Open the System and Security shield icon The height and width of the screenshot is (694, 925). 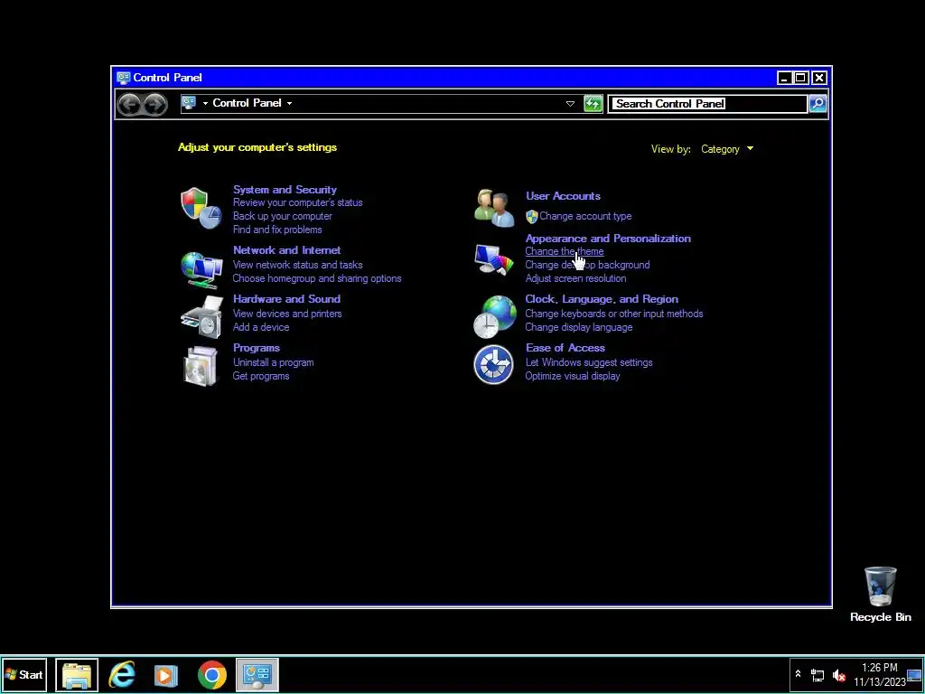coord(201,209)
